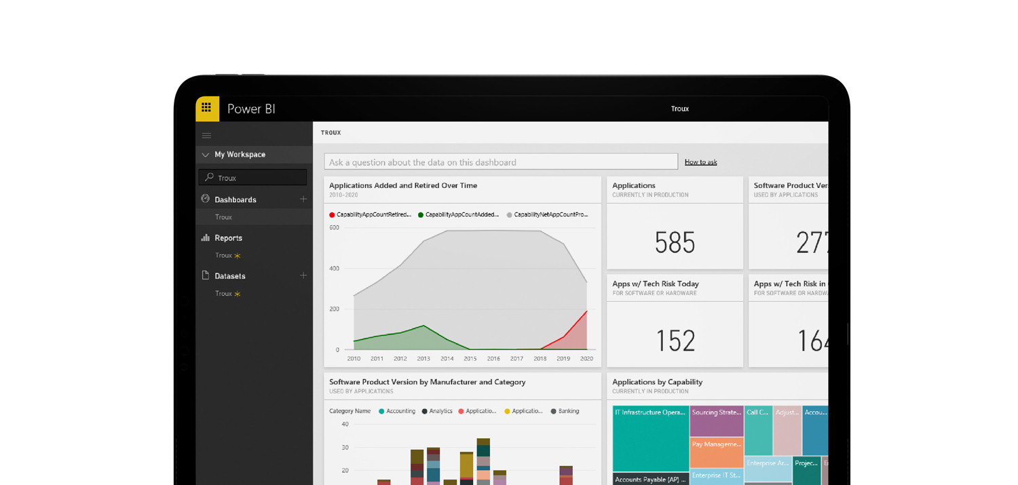
Task: Open the Troux dataset under Datasets
Action: point(223,294)
